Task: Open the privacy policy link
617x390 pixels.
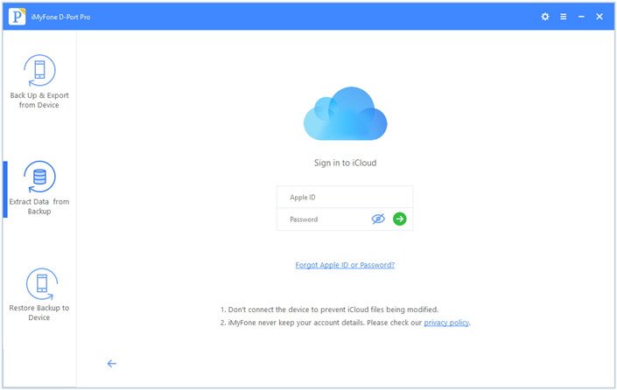Action: [x=446, y=323]
